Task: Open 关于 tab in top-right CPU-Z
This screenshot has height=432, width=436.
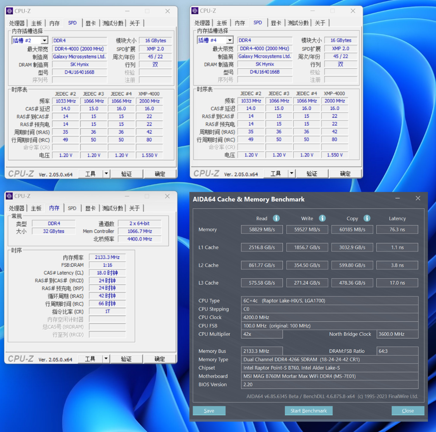Action: point(320,23)
